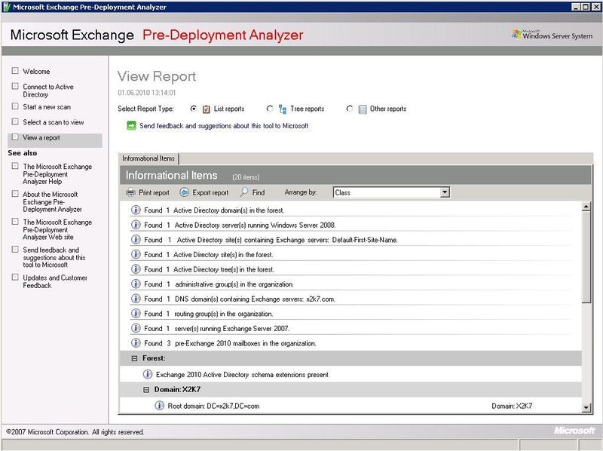Image resolution: width=603 pixels, height=451 pixels.
Task: Click the Print report printer icon
Action: pos(130,192)
